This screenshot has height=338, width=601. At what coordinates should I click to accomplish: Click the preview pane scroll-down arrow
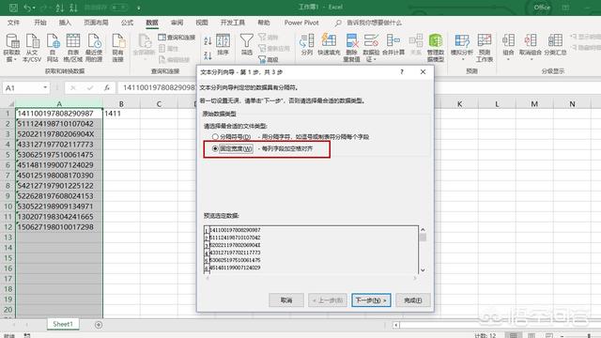pyautogui.click(x=423, y=269)
